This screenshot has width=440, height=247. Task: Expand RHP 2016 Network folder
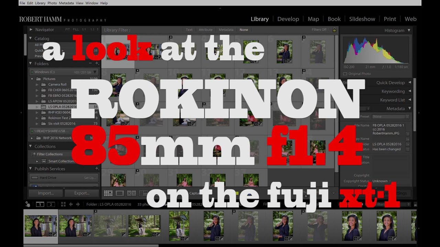[32, 138]
